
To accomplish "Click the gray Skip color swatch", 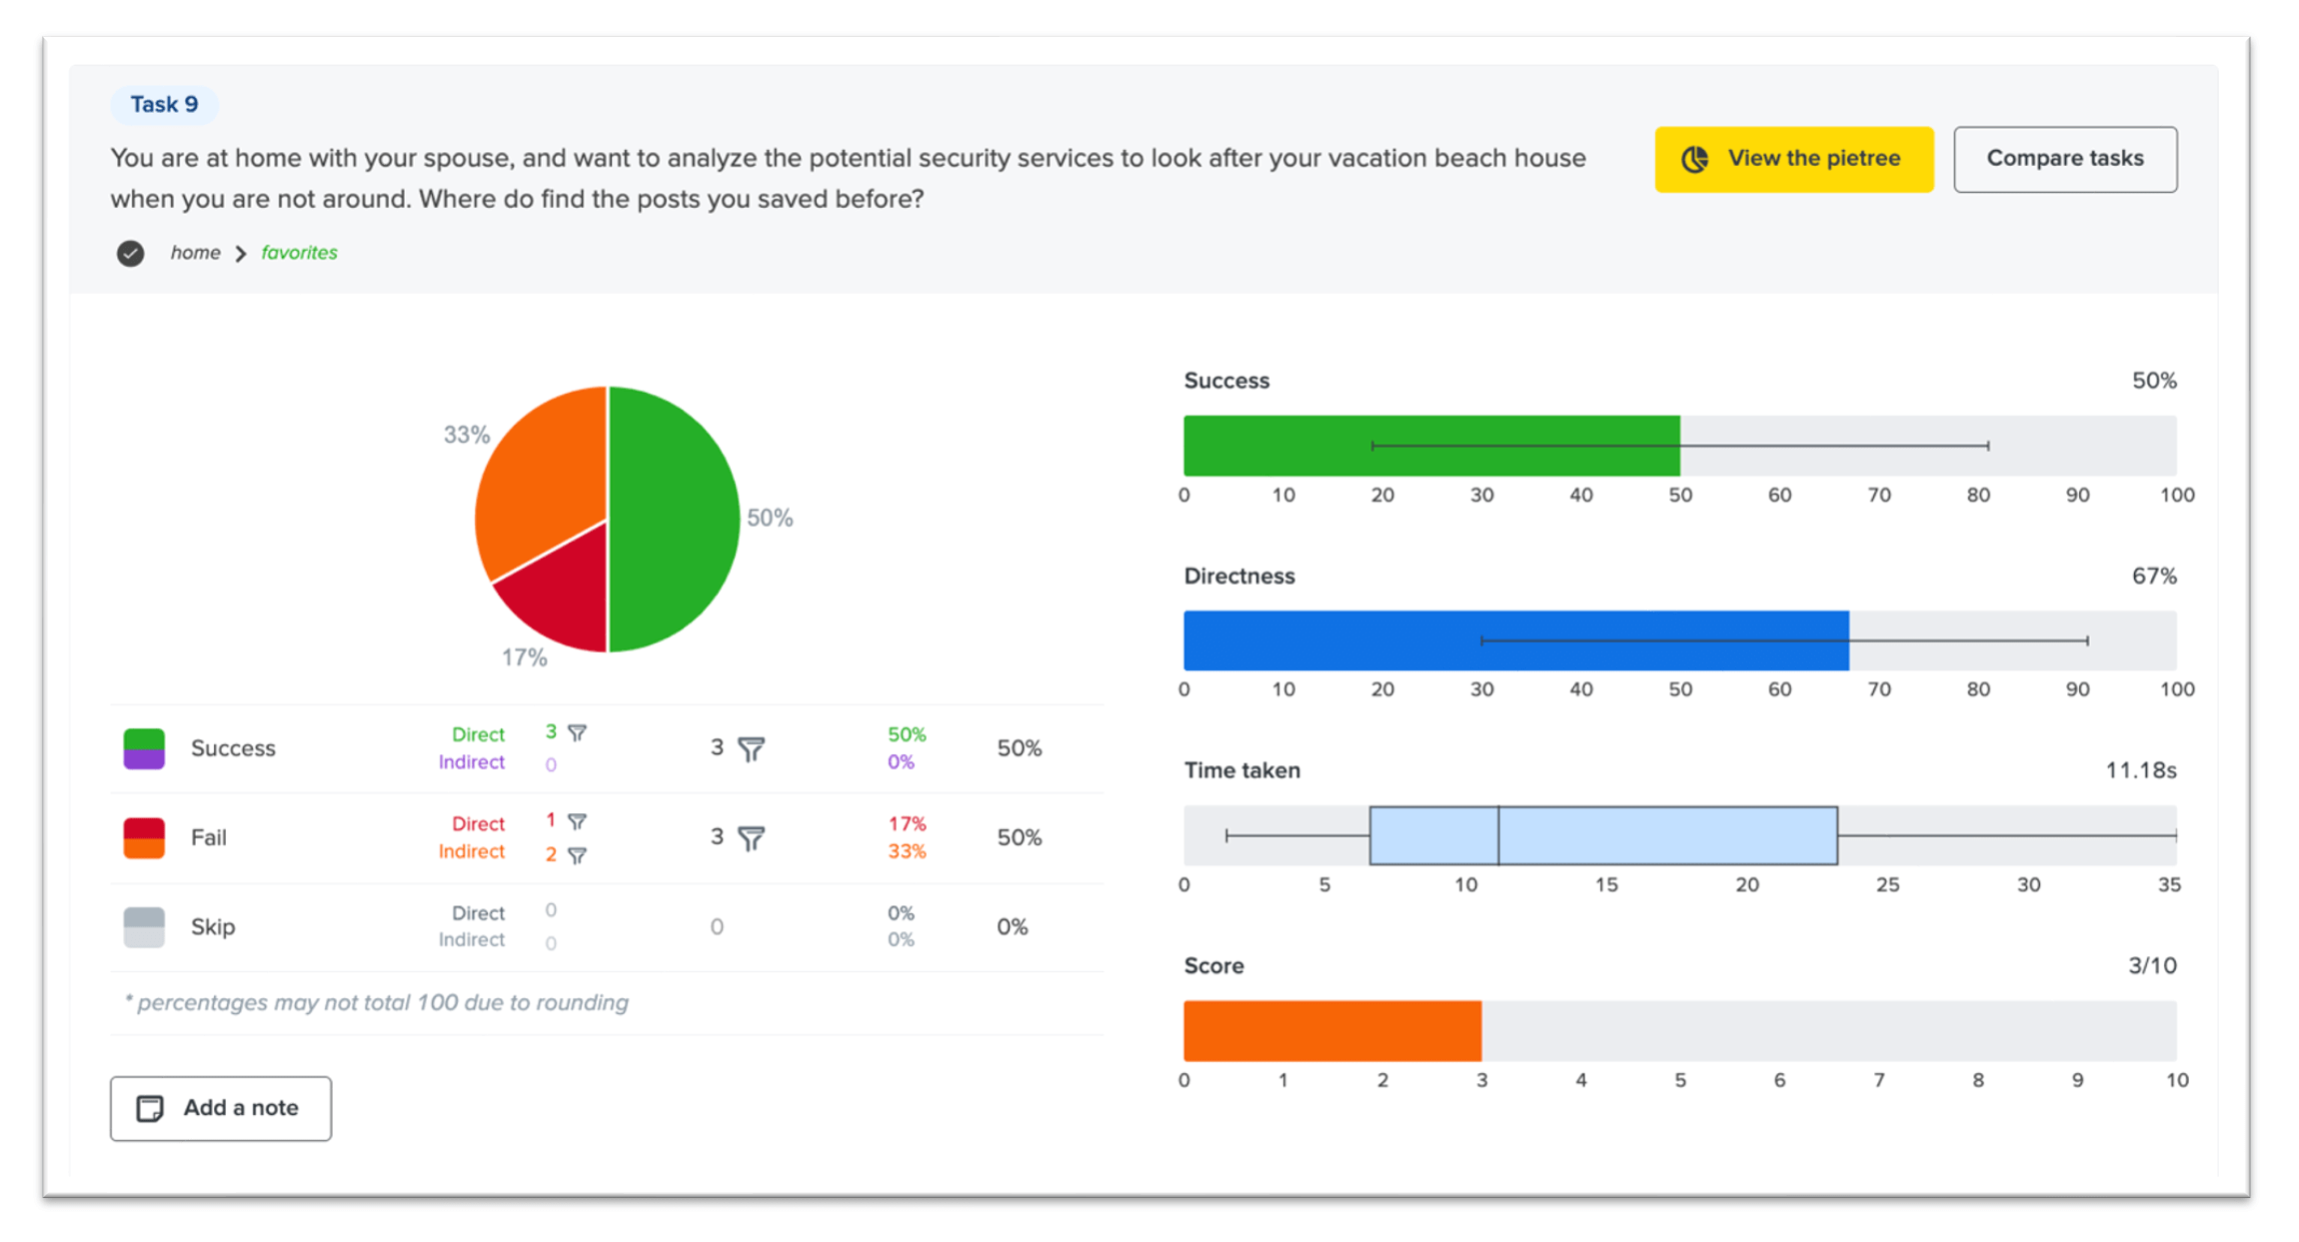I will coord(144,926).
